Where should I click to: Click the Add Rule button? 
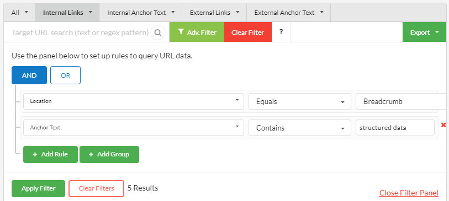[x=50, y=154]
